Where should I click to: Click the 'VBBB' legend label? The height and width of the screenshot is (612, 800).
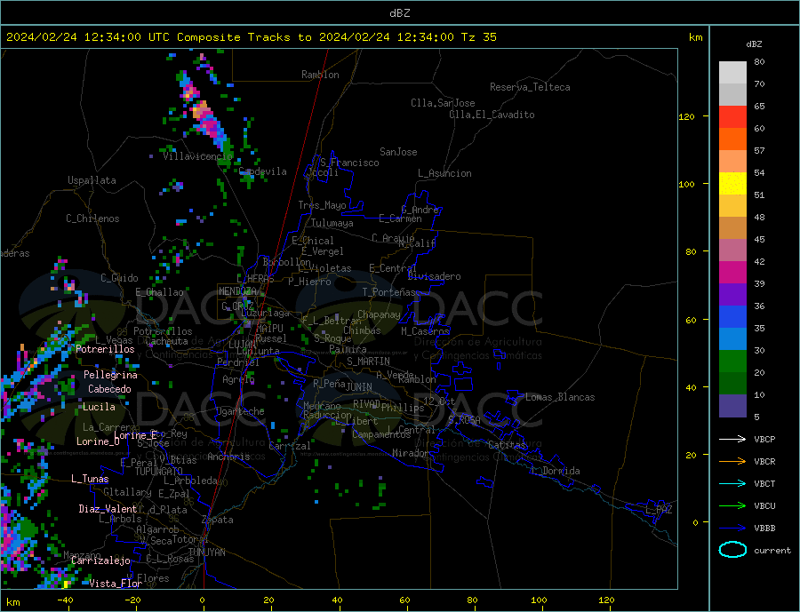tap(764, 528)
